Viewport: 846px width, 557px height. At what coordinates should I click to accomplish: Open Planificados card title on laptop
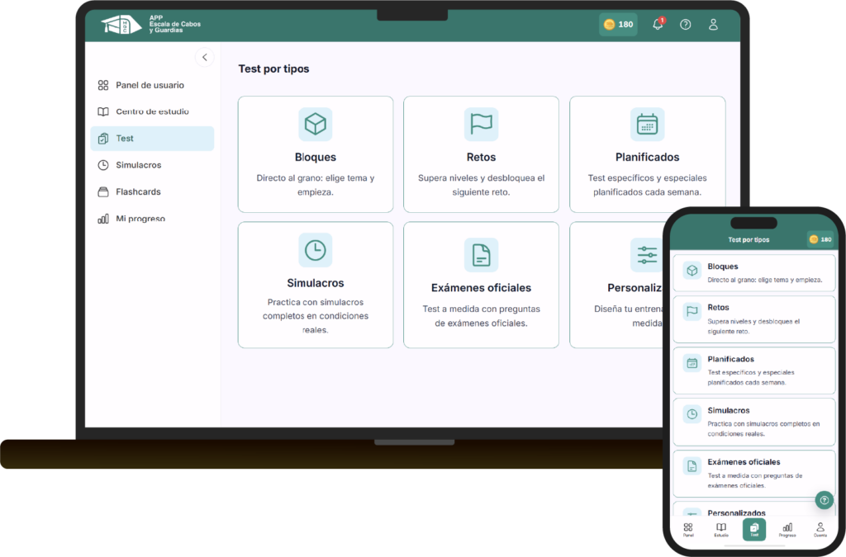(647, 158)
